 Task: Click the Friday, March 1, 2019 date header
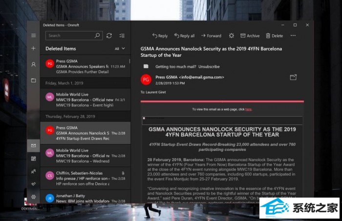coord(64,83)
